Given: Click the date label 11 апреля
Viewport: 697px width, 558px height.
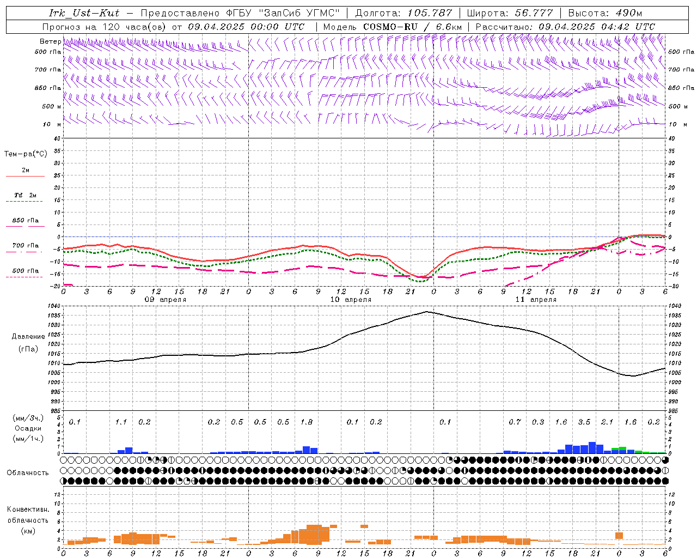Looking at the screenshot, I should (536, 299).
